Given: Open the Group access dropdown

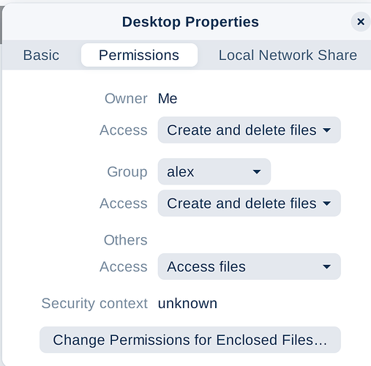Looking at the screenshot, I should tap(250, 203).
